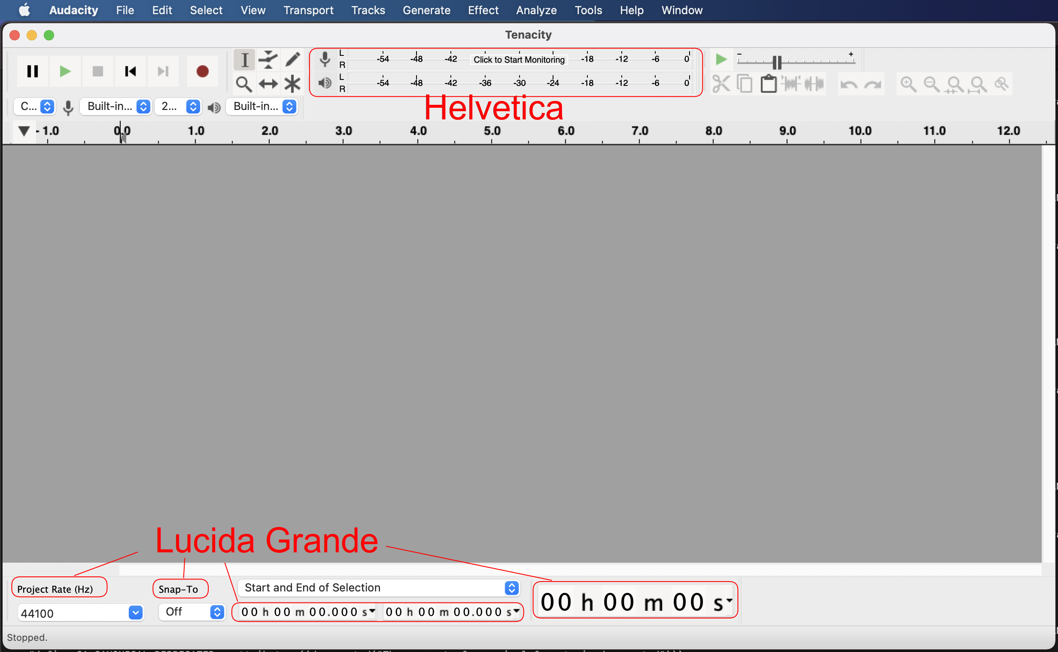Open the audio host dropdown
1058x652 pixels.
34,107
